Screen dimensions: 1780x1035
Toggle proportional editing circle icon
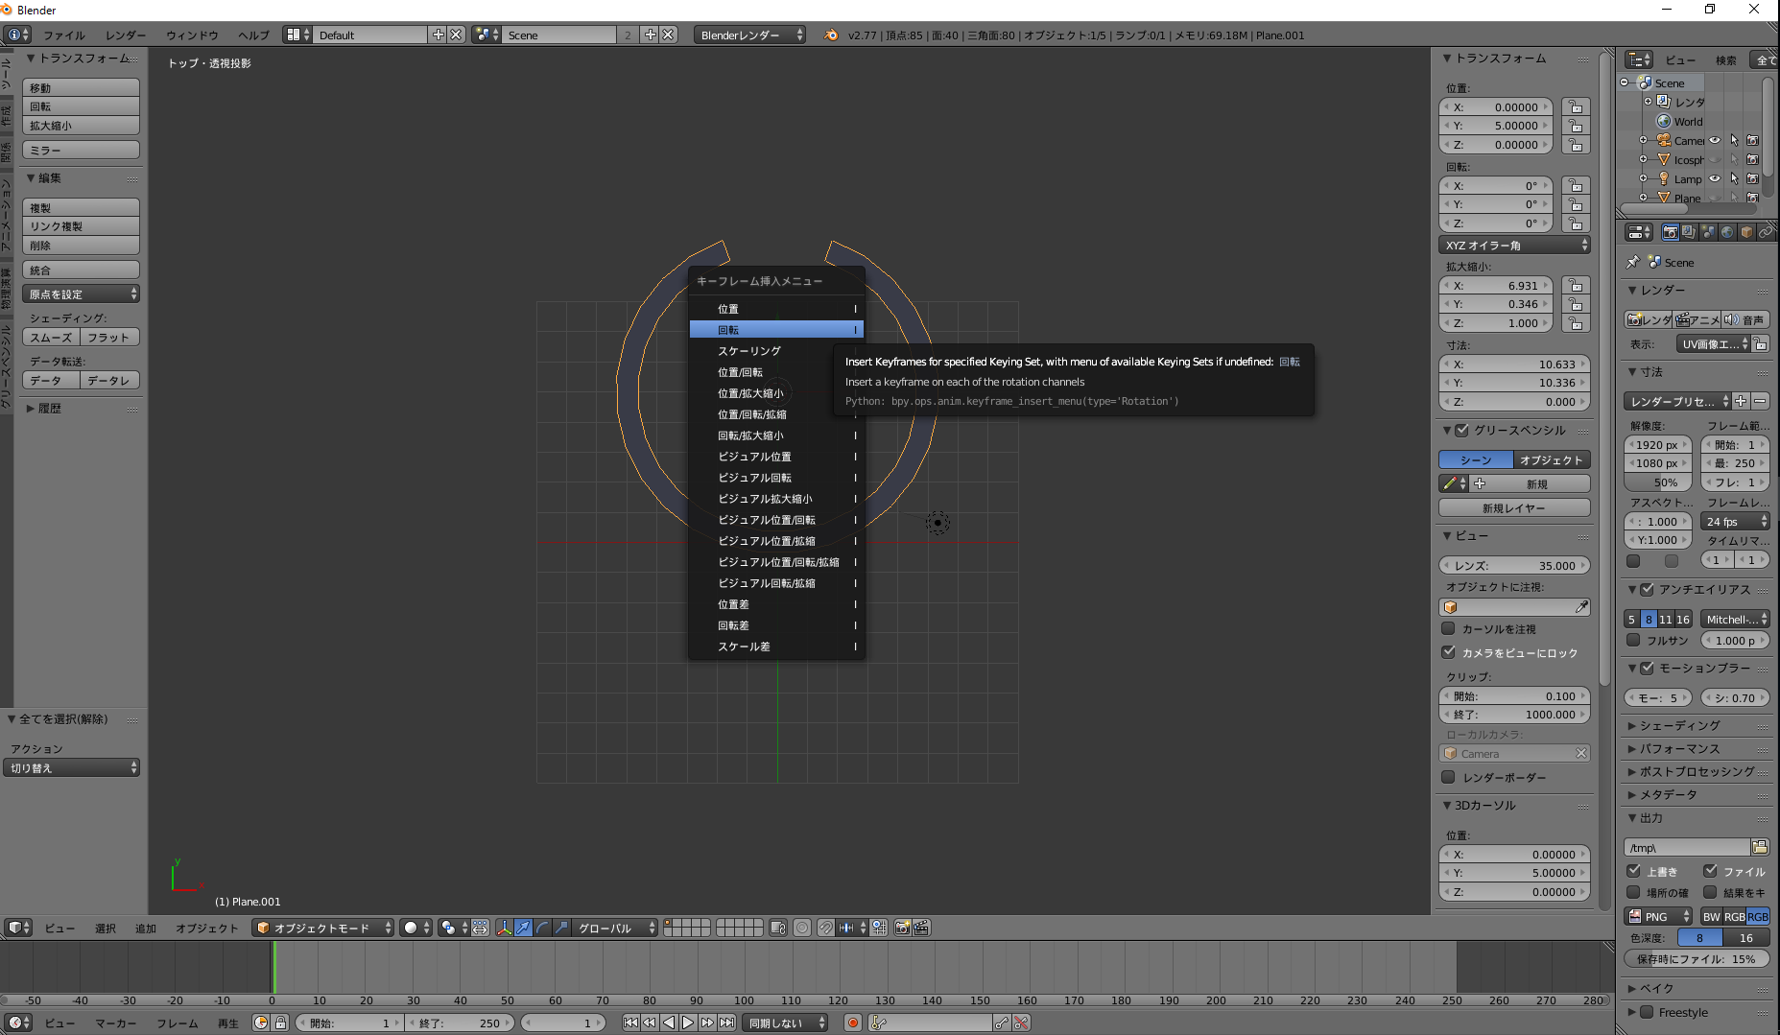(802, 928)
